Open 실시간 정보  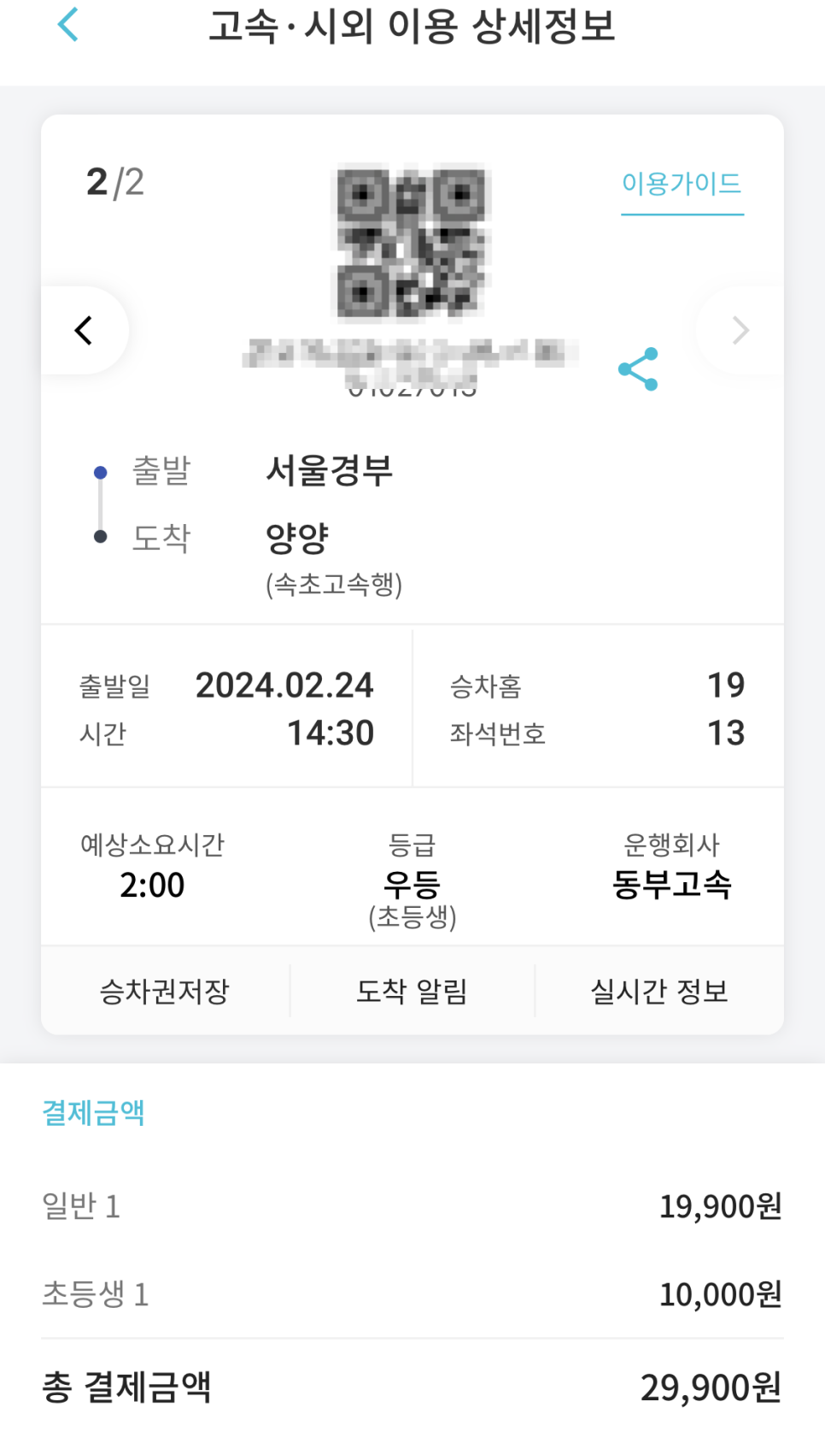click(658, 992)
